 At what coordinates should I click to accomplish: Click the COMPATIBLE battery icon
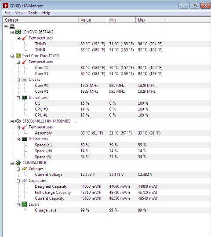tap(18, 163)
